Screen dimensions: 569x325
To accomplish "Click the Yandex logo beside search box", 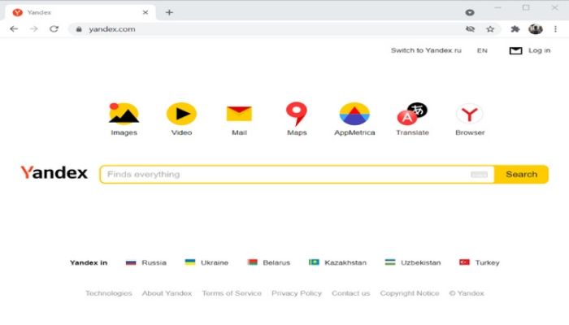I will pyautogui.click(x=54, y=172).
